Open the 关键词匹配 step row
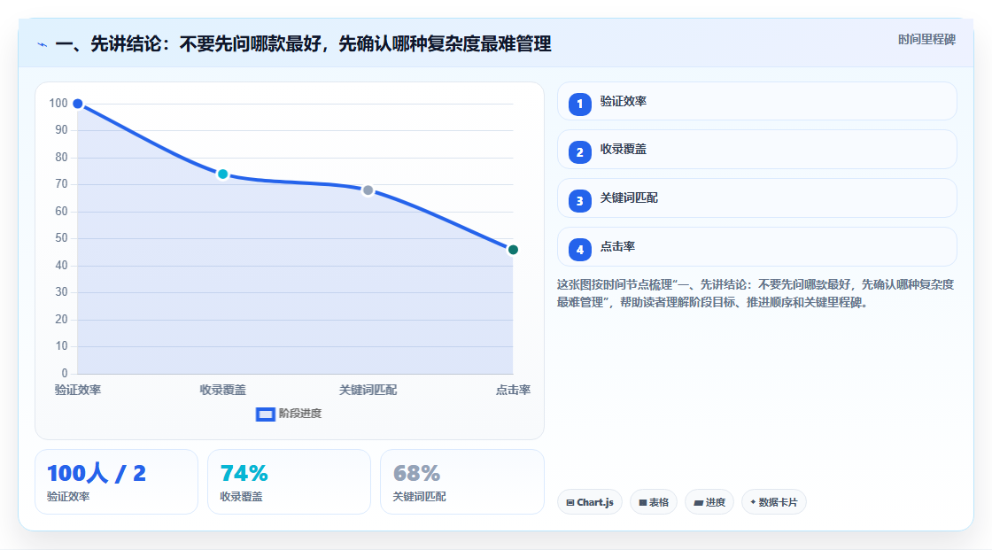Screen dimensions: 992x550 pyautogui.click(x=756, y=198)
